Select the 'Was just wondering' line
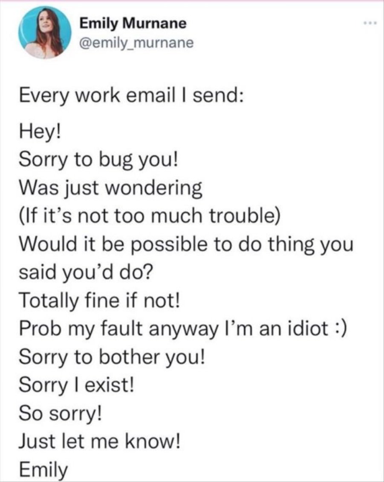This screenshot has height=482, width=384. pyautogui.click(x=111, y=188)
